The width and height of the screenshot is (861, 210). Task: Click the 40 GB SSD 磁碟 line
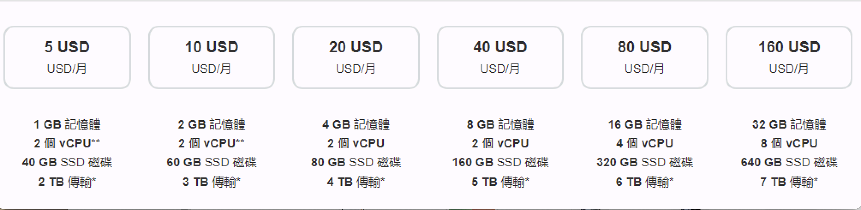(67, 162)
